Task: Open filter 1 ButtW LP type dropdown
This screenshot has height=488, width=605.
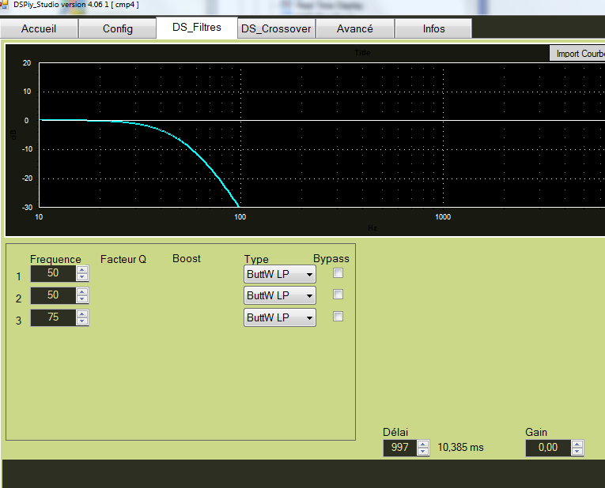Action: (x=280, y=274)
